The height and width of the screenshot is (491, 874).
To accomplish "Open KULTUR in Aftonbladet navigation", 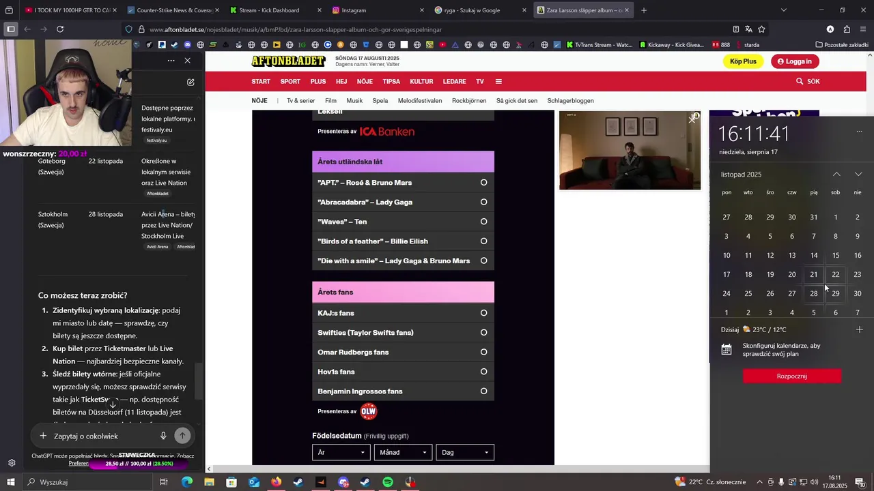I will coord(421,81).
